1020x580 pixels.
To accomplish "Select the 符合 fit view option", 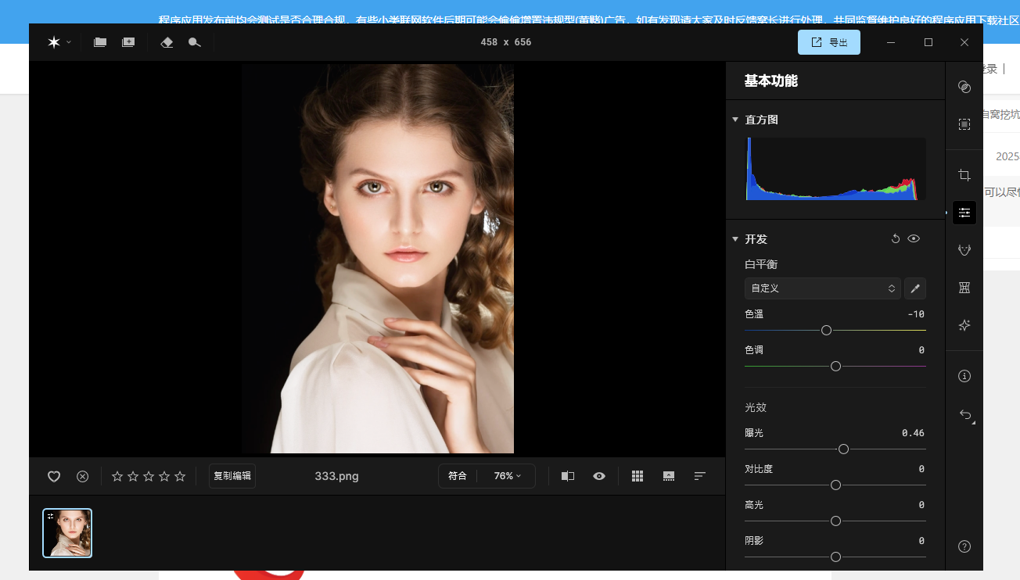I will [x=458, y=476].
